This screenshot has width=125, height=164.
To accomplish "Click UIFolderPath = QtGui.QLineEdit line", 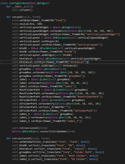I will click(x=49, y=100).
